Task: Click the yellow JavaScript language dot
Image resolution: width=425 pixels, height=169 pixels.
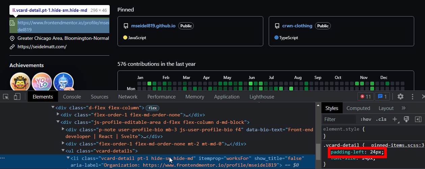Action: pyautogui.click(x=125, y=38)
